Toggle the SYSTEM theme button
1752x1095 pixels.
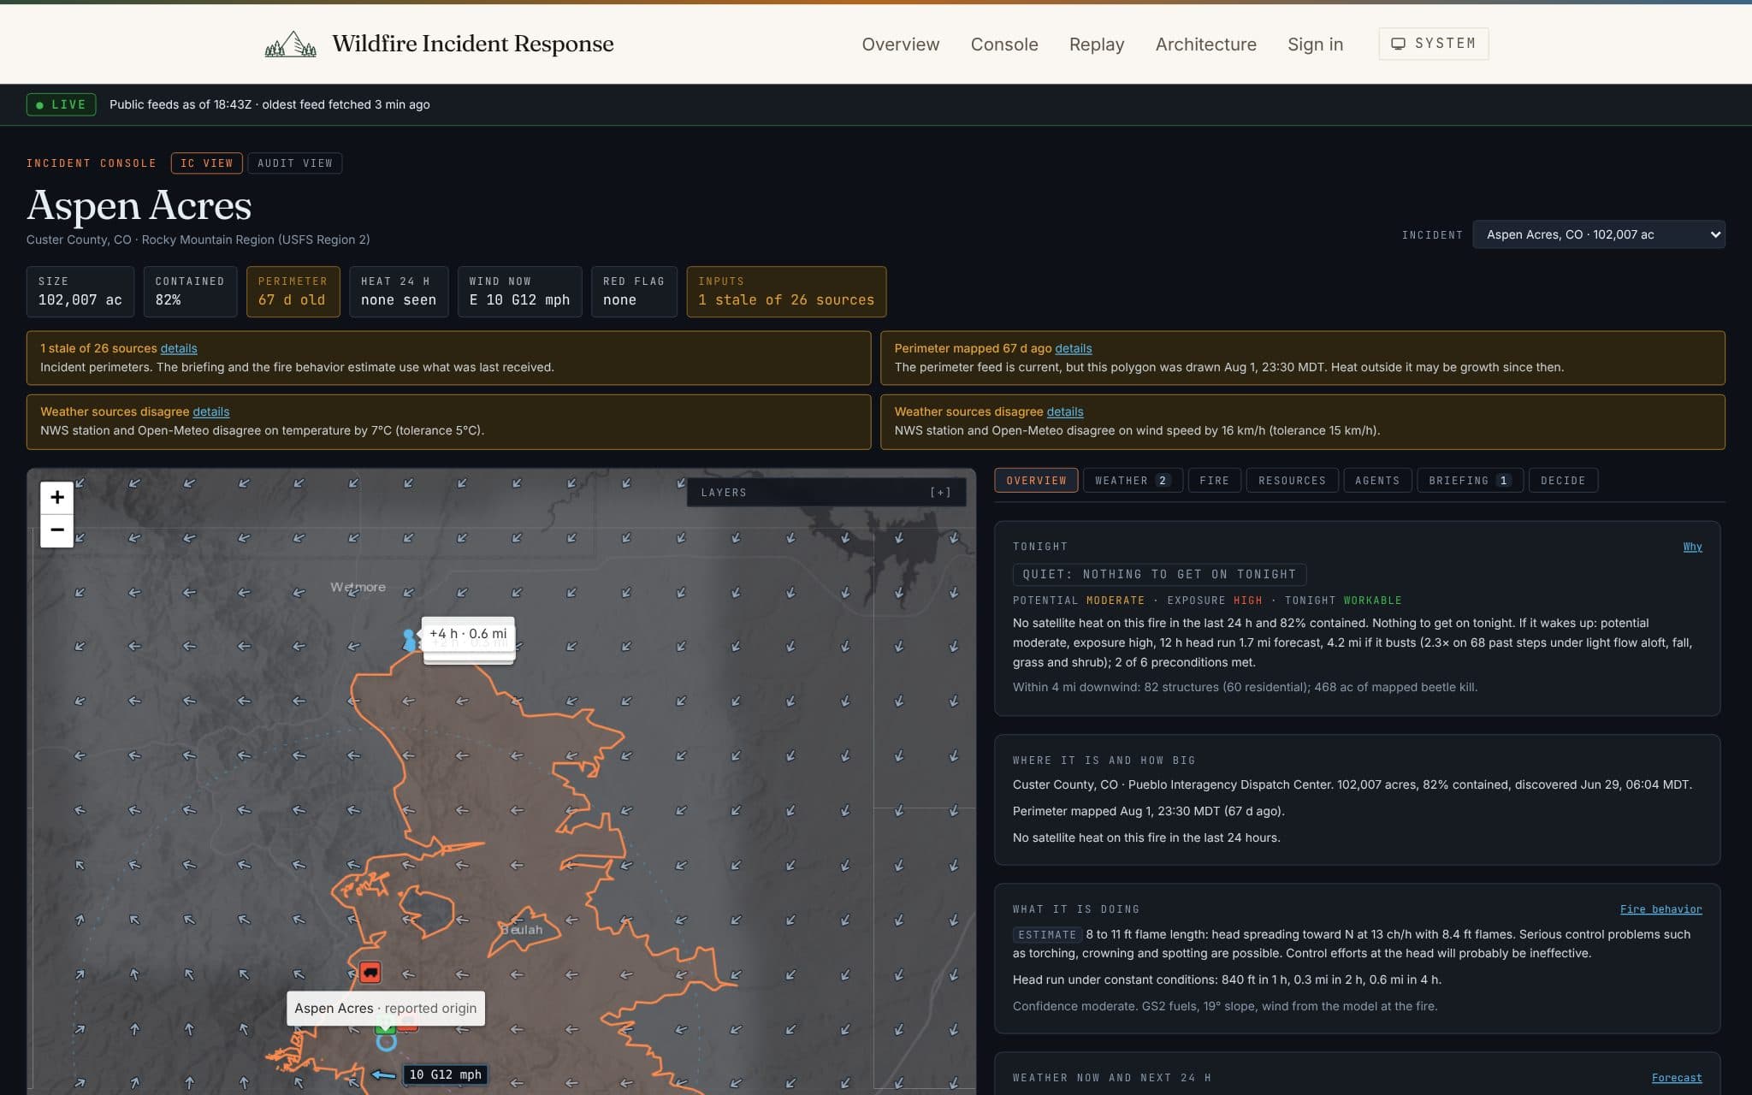[x=1433, y=44]
